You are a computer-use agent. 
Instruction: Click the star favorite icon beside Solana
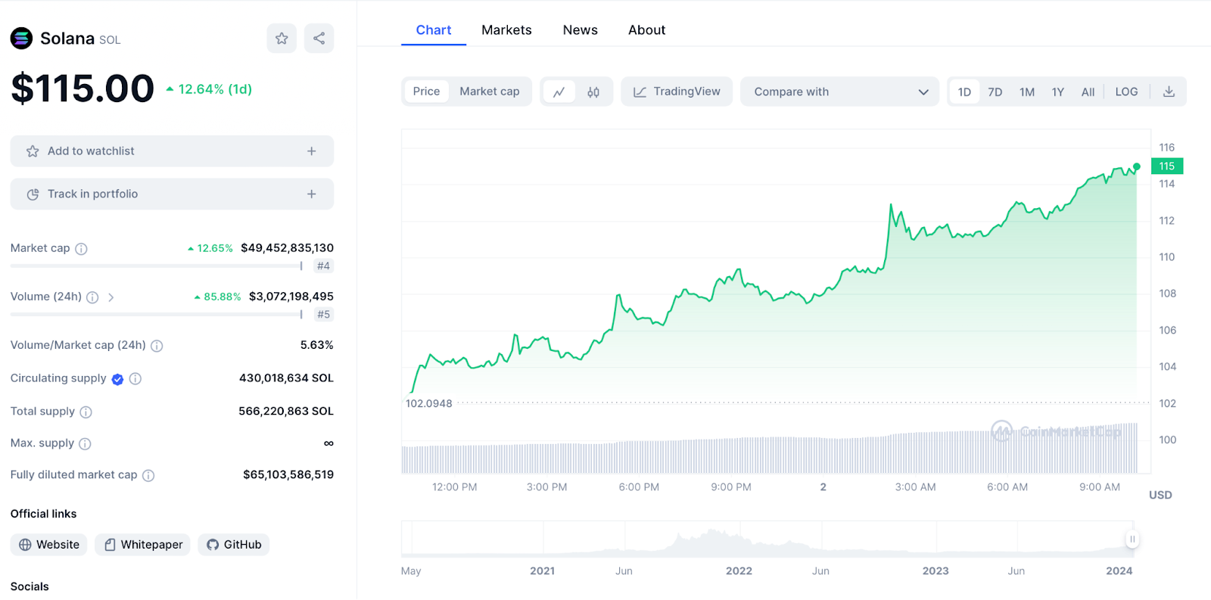[282, 39]
